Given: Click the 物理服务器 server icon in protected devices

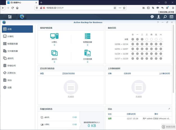Looking at the screenshot, I should (87, 36).
